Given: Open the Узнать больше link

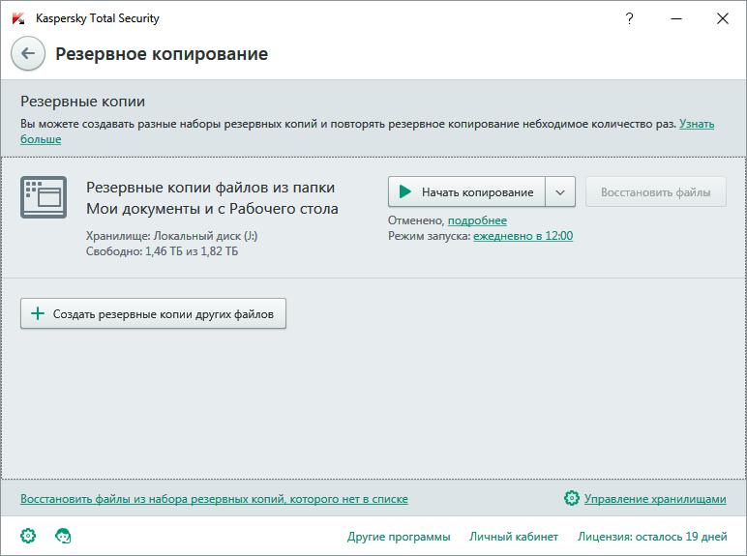Looking at the screenshot, I should click(x=696, y=125).
